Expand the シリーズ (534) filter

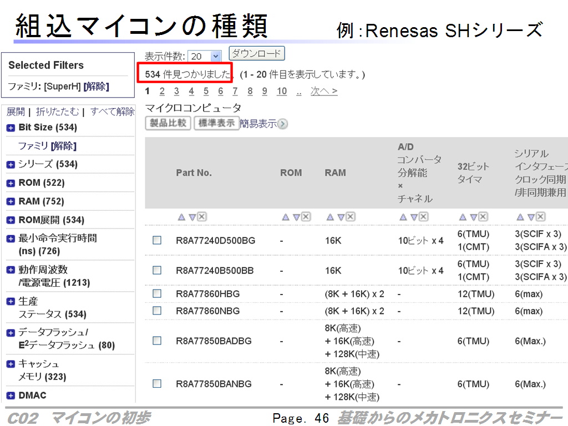pyautogui.click(x=11, y=164)
